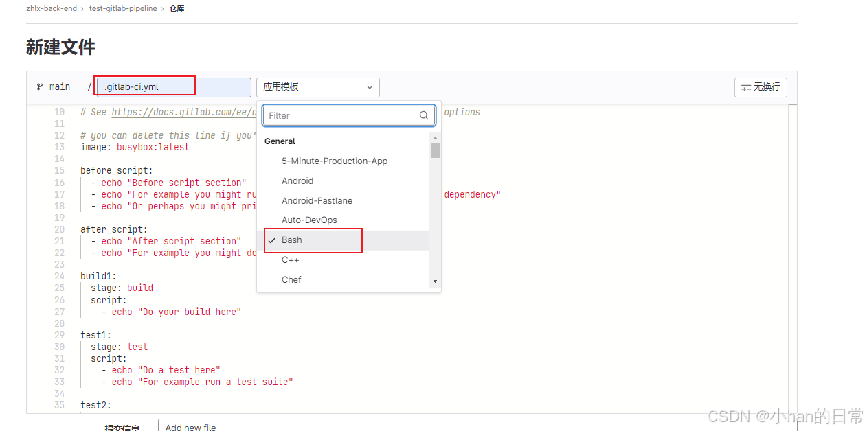This screenshot has height=431, width=867.
Task: Click the dropdown list scroll down arrow
Action: coord(435,281)
